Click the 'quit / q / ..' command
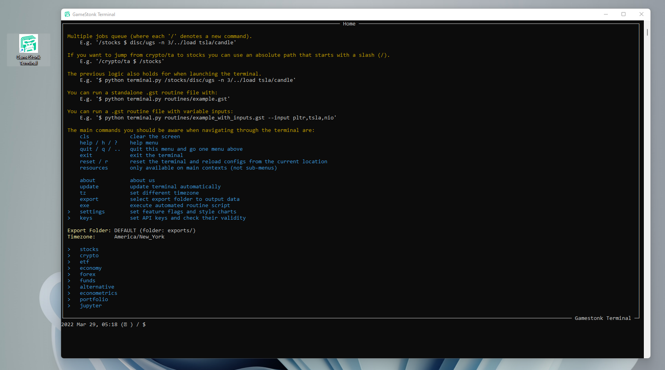 point(100,149)
